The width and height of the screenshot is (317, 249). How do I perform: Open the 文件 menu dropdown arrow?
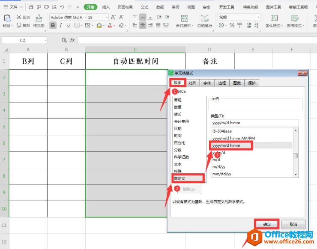click(x=21, y=7)
